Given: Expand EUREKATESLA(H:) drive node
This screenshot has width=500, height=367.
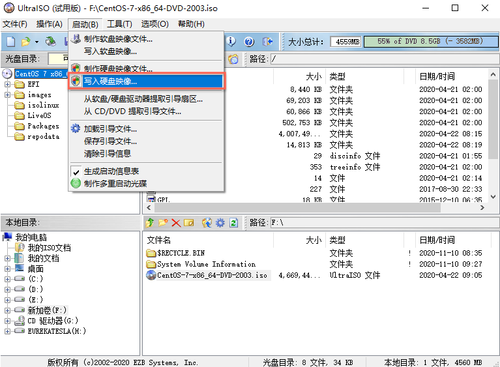Looking at the screenshot, I should pos(7,331).
